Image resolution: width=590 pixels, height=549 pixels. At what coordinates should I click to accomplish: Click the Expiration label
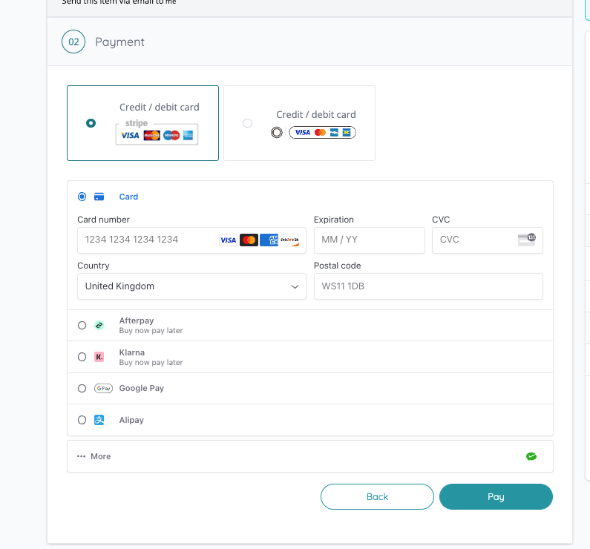click(334, 220)
